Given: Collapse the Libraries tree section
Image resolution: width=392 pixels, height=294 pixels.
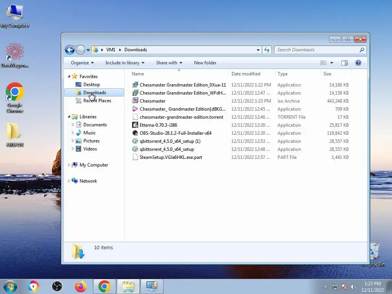Looking at the screenshot, I should (69, 116).
